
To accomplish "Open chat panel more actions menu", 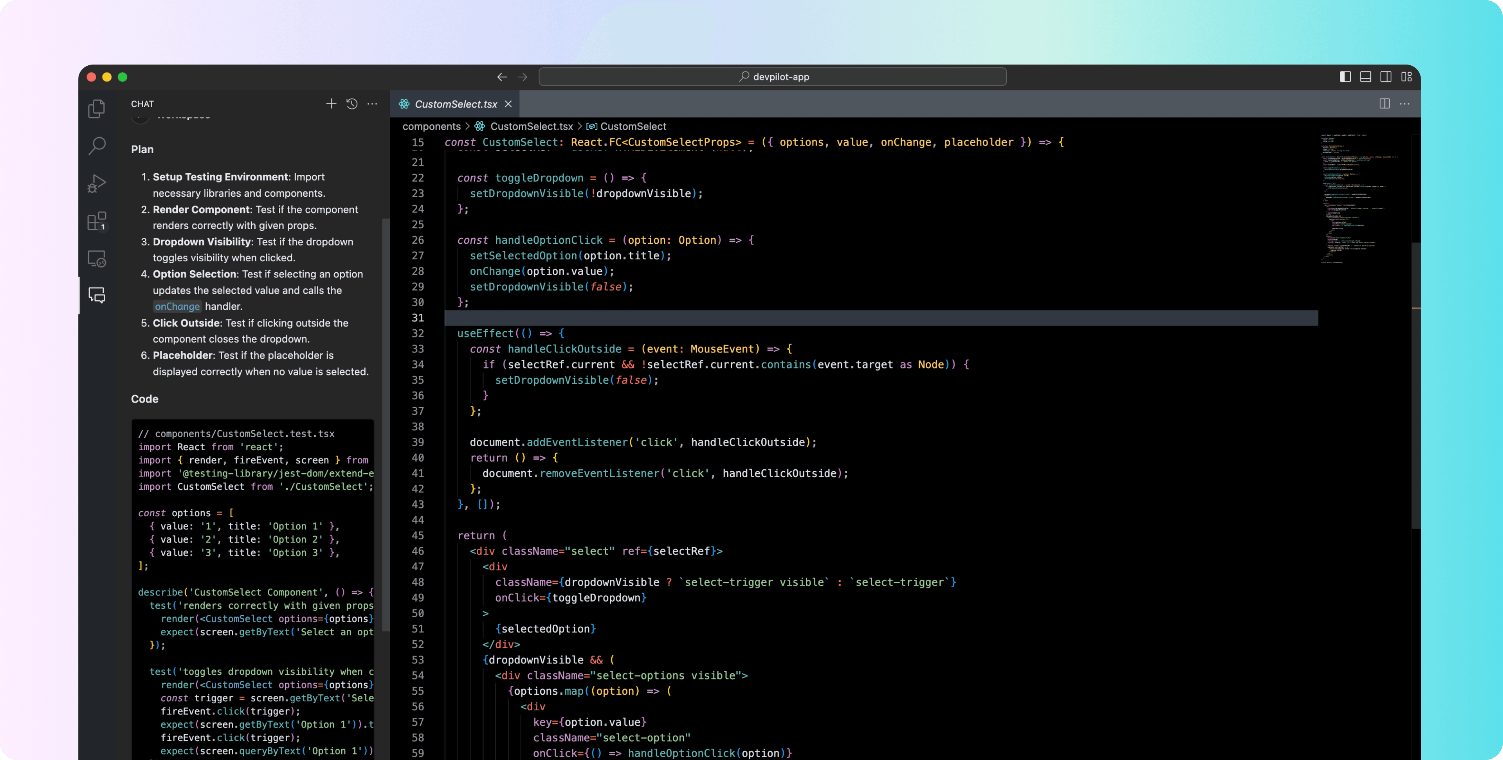I will 372,104.
